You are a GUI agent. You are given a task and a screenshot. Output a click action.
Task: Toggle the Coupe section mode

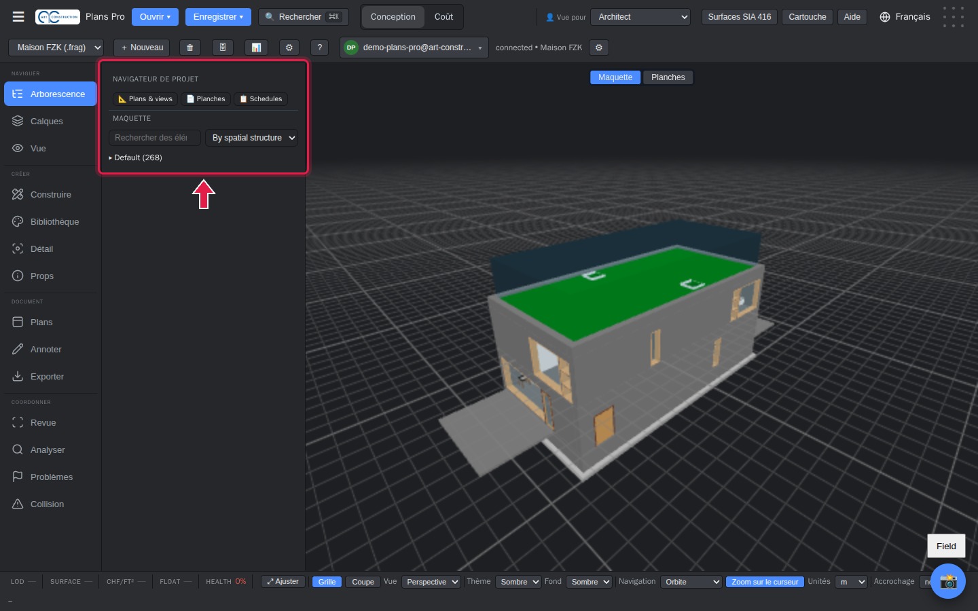click(363, 582)
